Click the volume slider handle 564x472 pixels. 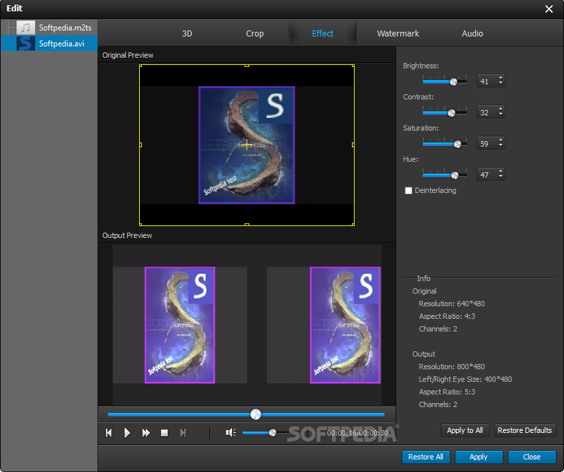coord(272,432)
